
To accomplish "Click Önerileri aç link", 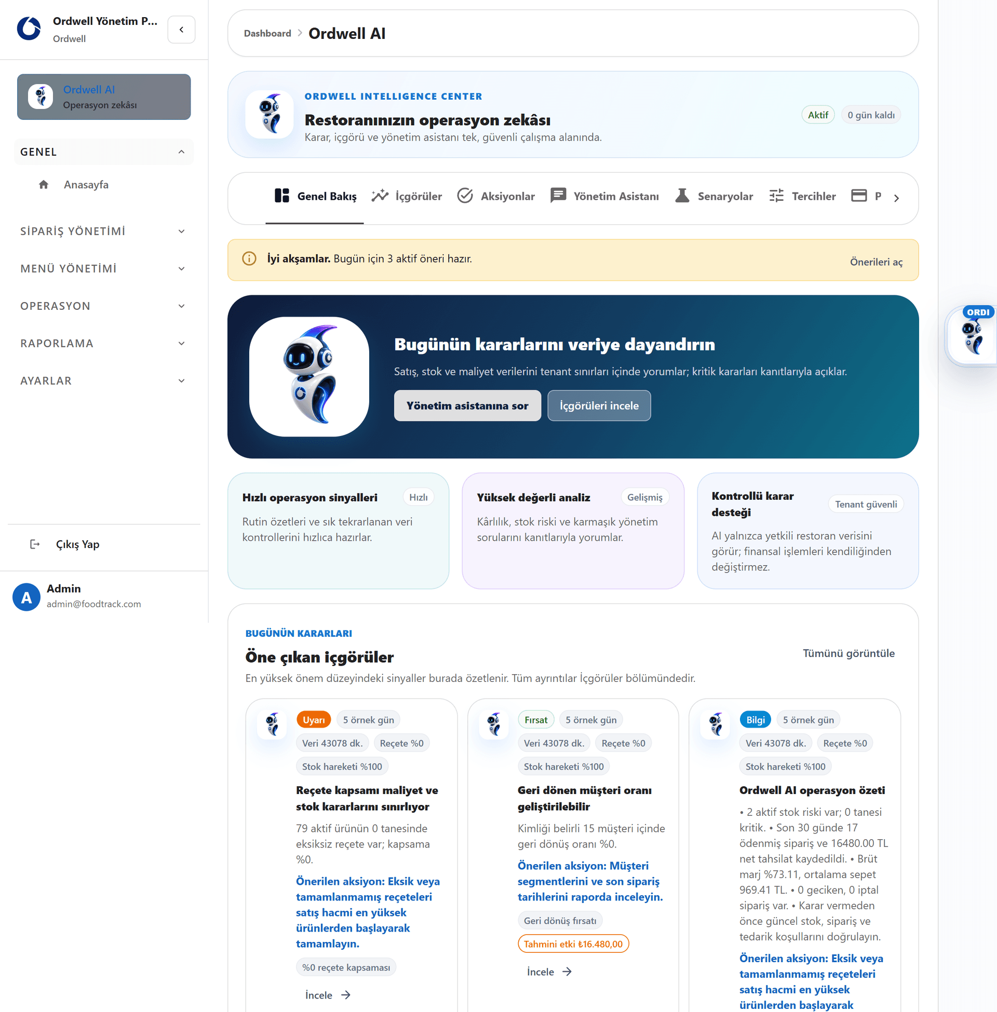I will coord(876,262).
